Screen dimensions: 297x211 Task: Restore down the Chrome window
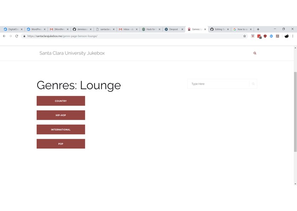284,29
